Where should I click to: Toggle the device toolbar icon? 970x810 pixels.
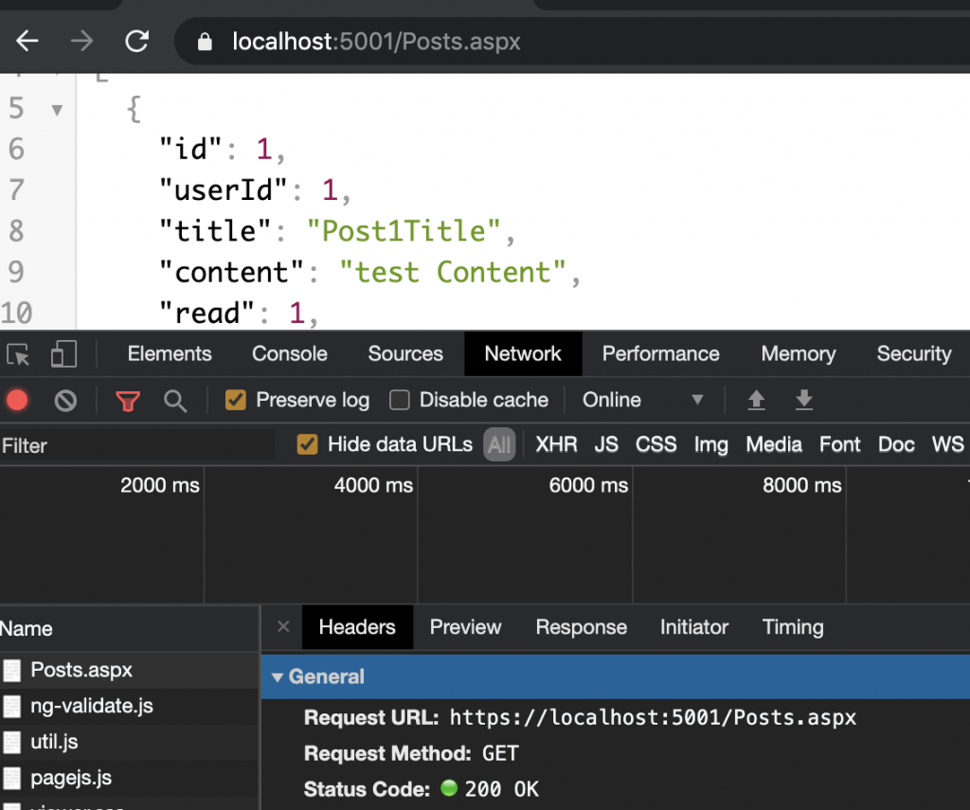pos(63,354)
